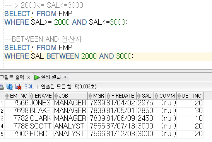Sort by the COMM column header
The image size is (212, 142).
point(165,96)
